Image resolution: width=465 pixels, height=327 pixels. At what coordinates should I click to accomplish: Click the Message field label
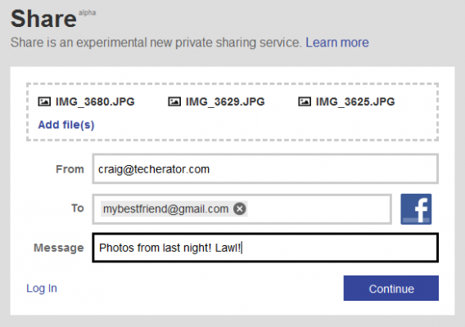pyautogui.click(x=59, y=248)
